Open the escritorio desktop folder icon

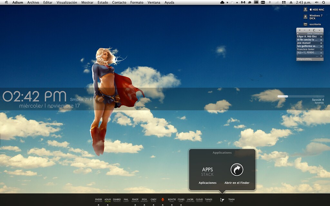306,24
